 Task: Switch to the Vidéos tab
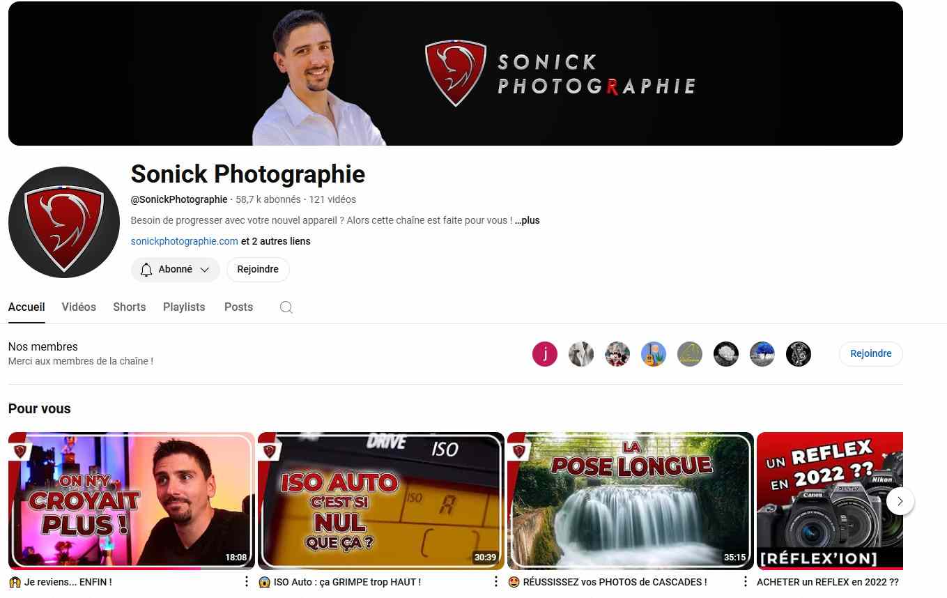pyautogui.click(x=79, y=307)
